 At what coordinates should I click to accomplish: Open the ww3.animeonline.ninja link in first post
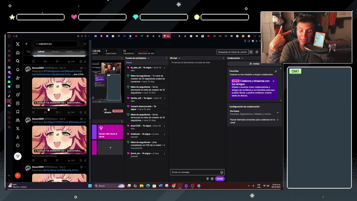pyautogui.click(x=52, y=74)
